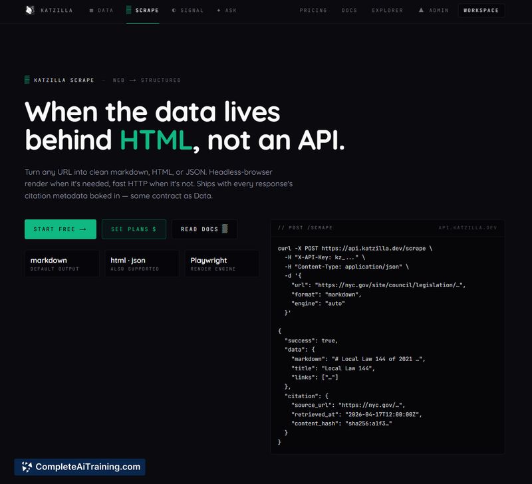The width and height of the screenshot is (532, 484).
Task: Click the "links" array line
Action: (315, 378)
